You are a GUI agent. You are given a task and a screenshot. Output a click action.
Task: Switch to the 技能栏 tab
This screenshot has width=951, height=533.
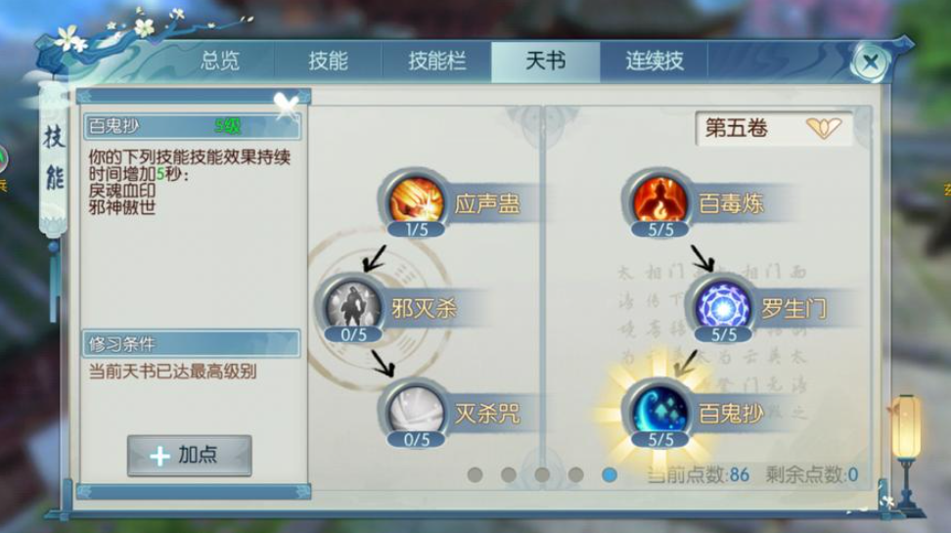436,62
